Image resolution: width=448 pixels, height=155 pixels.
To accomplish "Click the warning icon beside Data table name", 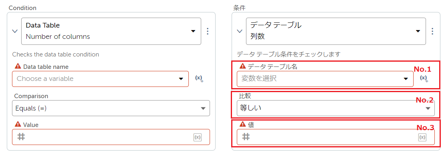I will (x=18, y=66).
